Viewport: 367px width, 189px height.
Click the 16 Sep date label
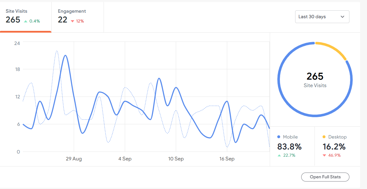tap(227, 159)
